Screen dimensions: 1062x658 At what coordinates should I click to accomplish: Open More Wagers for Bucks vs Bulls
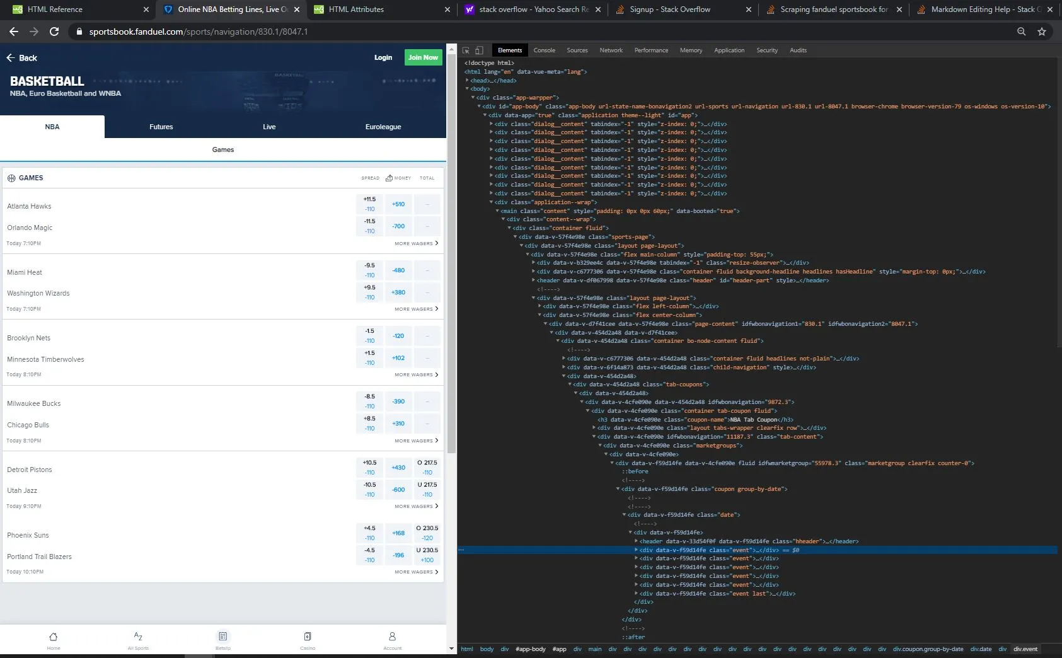[x=417, y=441]
